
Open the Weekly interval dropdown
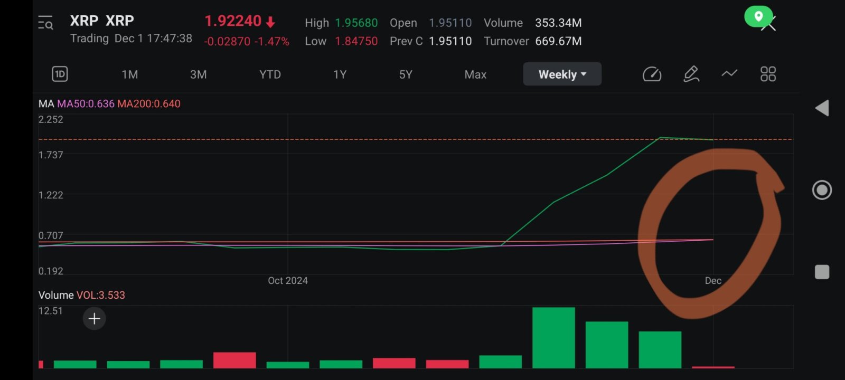[562, 74]
